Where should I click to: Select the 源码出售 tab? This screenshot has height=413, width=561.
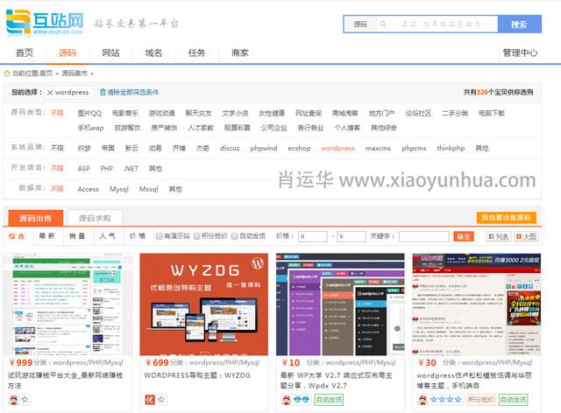pyautogui.click(x=35, y=218)
